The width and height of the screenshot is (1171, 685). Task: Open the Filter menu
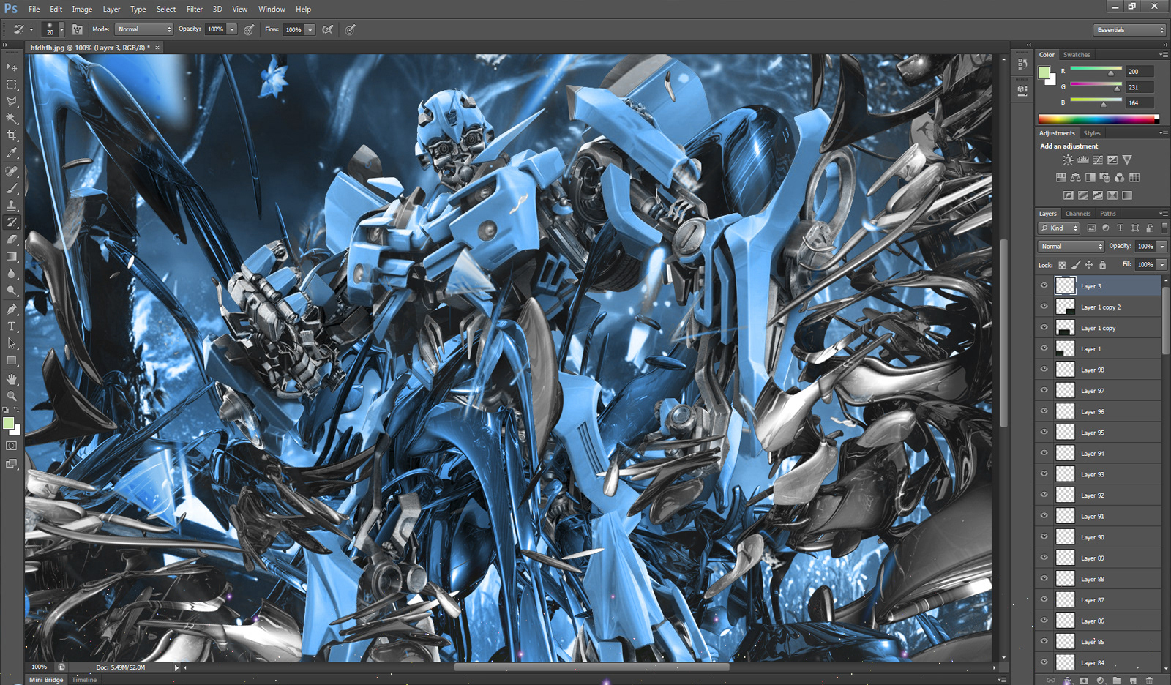pyautogui.click(x=194, y=9)
